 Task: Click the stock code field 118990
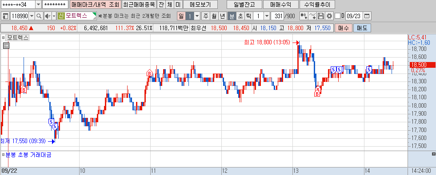click(x=20, y=16)
